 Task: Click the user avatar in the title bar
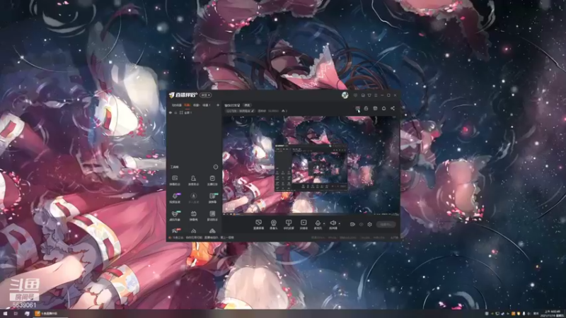click(345, 95)
